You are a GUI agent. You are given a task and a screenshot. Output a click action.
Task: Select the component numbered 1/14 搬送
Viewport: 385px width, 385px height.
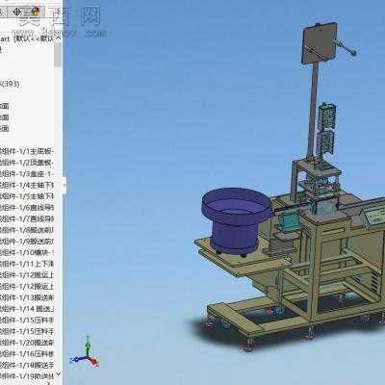tap(27, 309)
